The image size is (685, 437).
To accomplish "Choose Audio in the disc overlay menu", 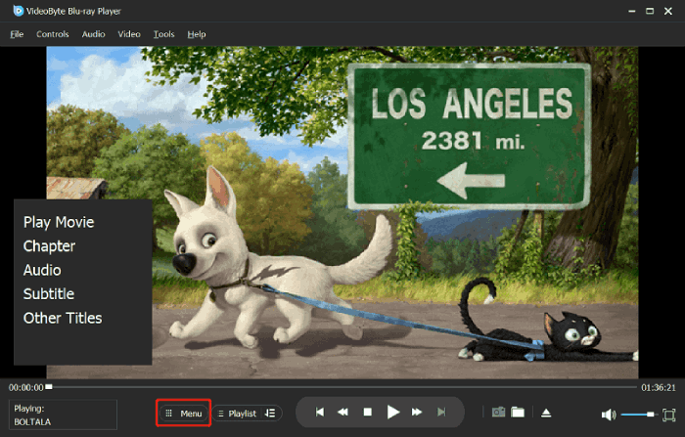I will click(42, 270).
